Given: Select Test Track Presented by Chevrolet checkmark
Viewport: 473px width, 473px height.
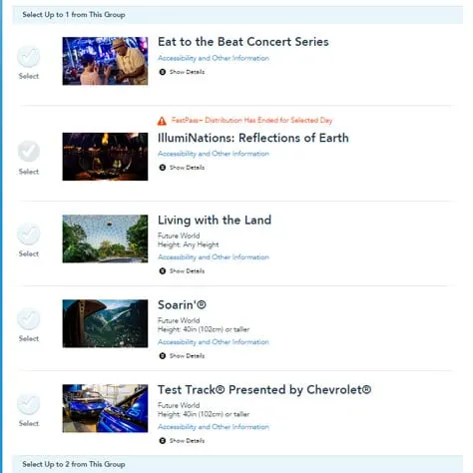Looking at the screenshot, I should click(x=29, y=403).
